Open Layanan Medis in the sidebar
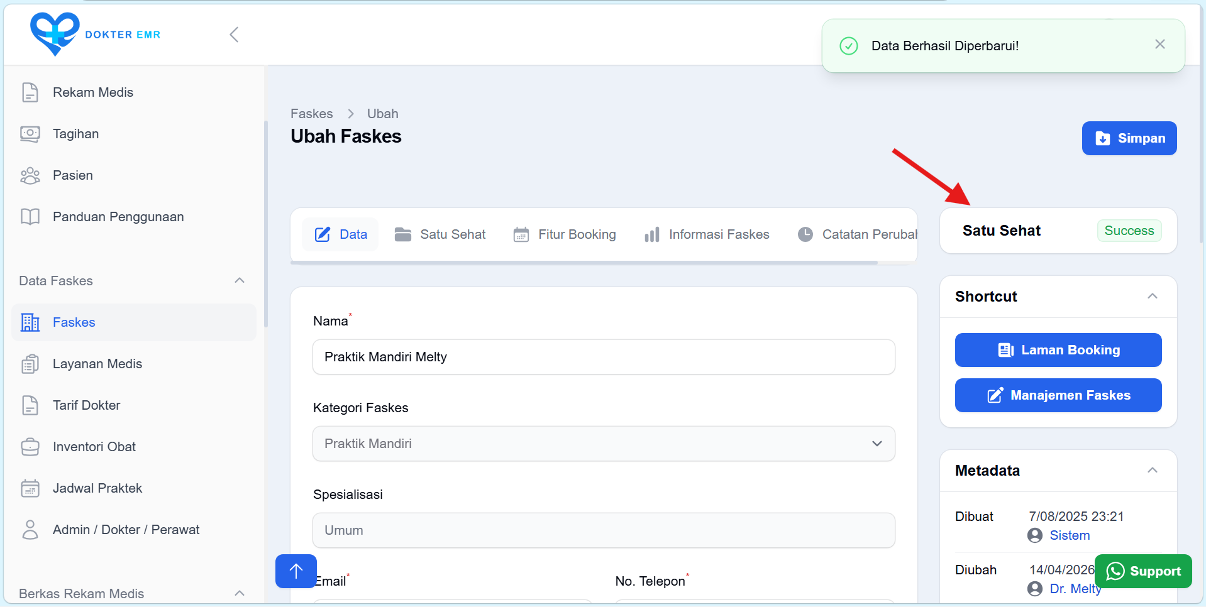 click(134, 364)
